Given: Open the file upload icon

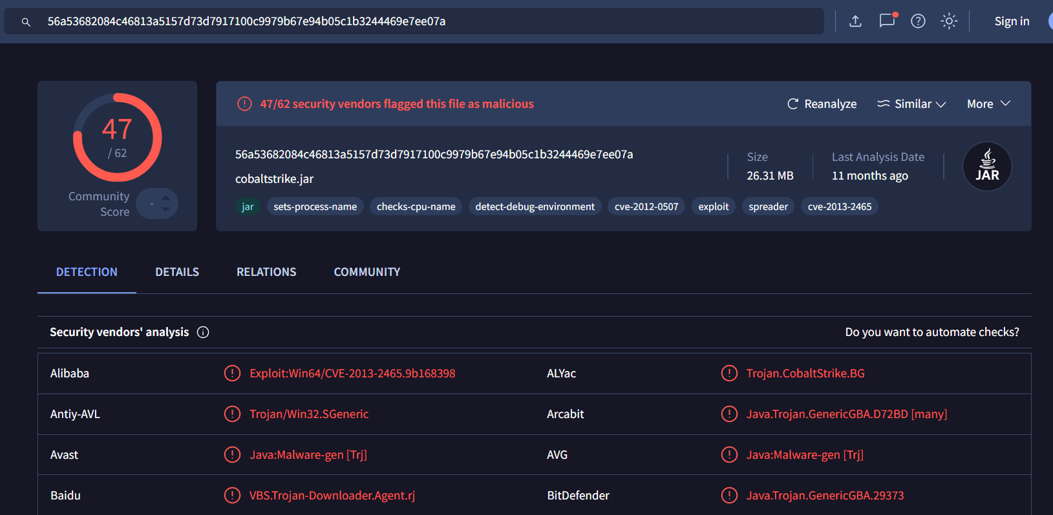Looking at the screenshot, I should 855,21.
